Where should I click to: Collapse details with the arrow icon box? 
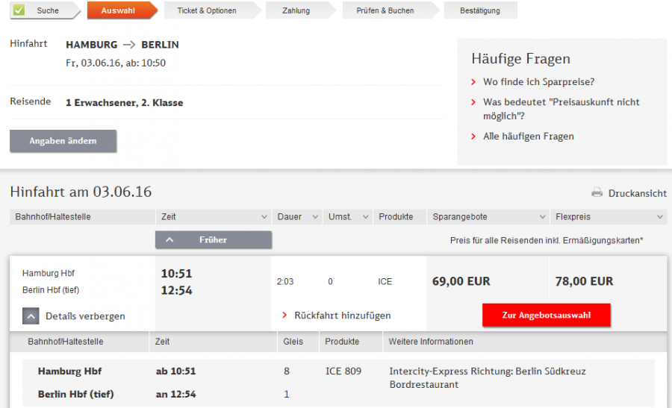(31, 316)
